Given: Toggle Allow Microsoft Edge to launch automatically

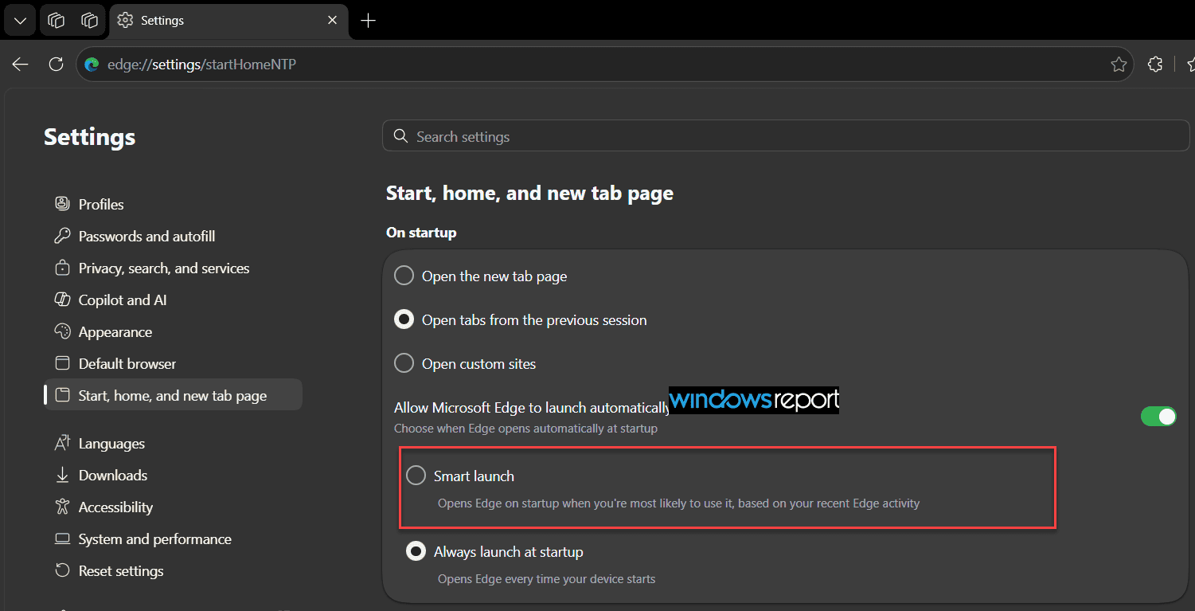Looking at the screenshot, I should (1158, 416).
